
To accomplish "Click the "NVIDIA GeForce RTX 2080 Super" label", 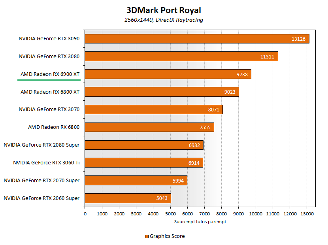I will click(x=41, y=145).
